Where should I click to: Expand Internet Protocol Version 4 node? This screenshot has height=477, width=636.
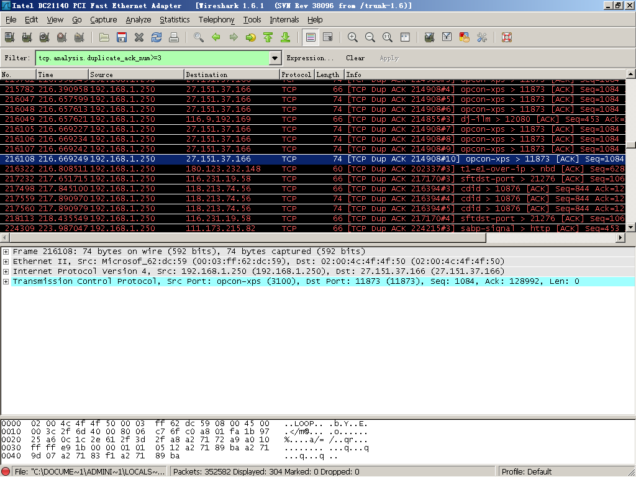(6, 271)
